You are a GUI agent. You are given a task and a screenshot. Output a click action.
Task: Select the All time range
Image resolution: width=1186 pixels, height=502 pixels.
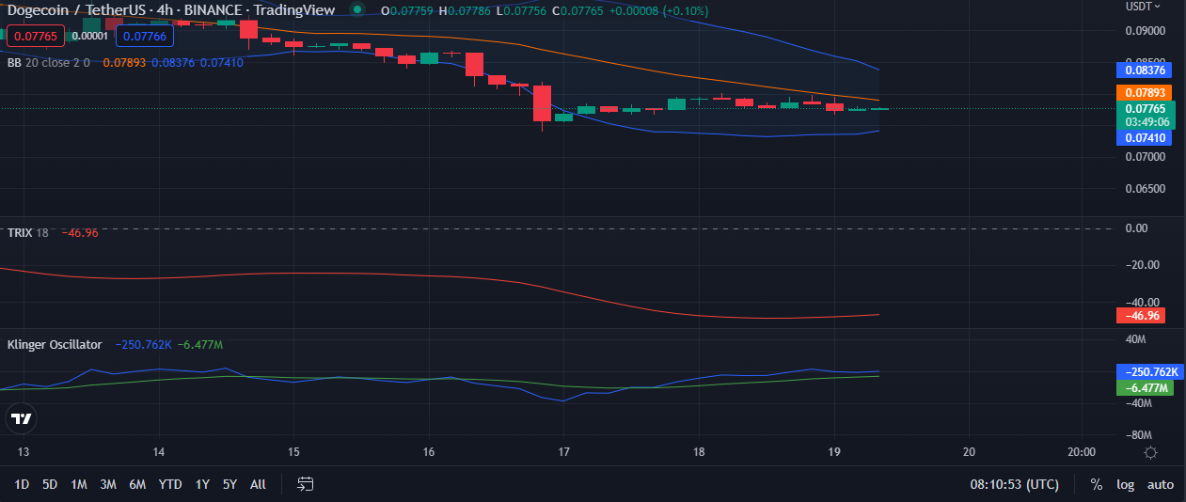[258, 484]
